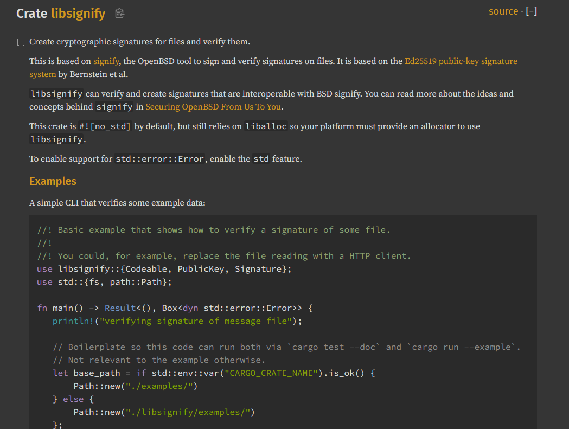Click the "println!" macro in the code
This screenshot has height=429, width=569.
(73, 321)
